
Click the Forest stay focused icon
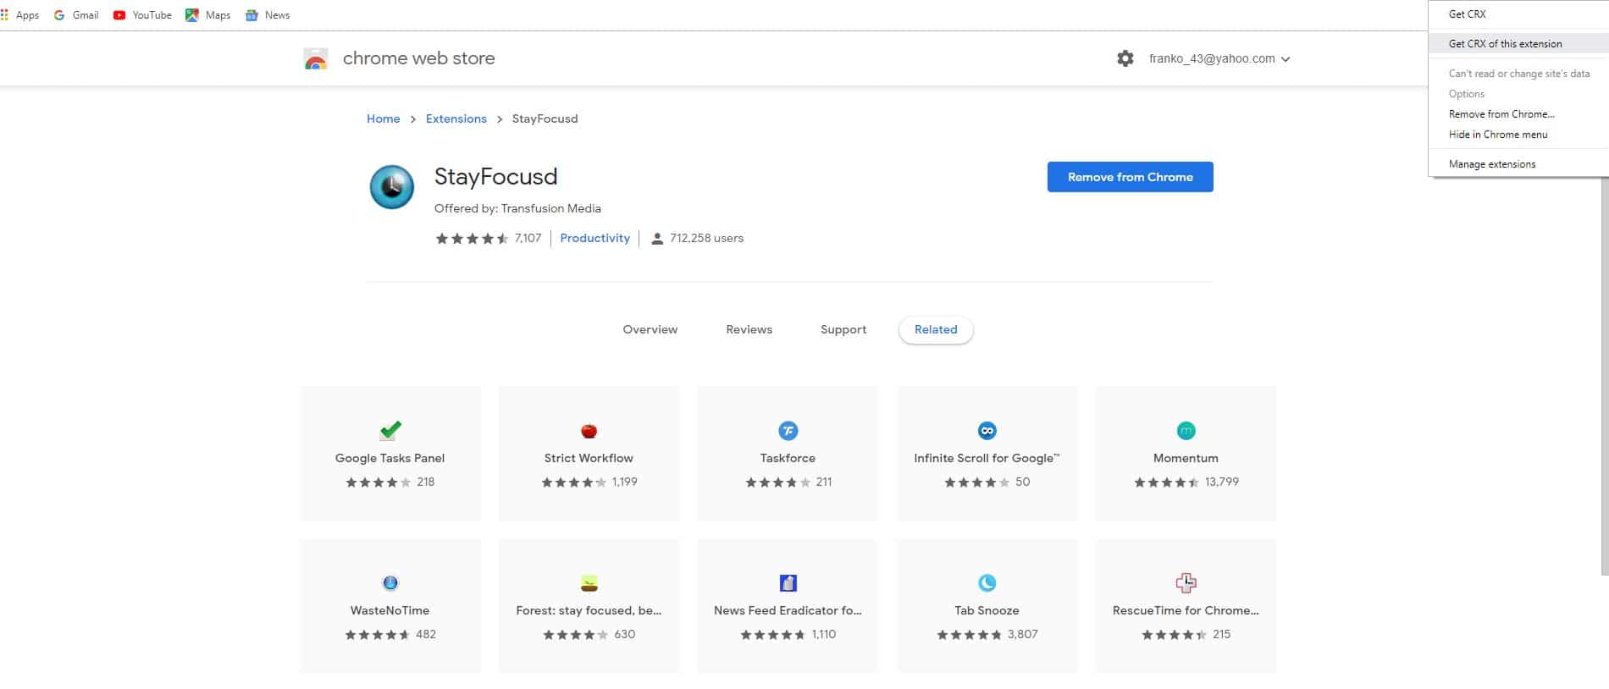tap(589, 582)
